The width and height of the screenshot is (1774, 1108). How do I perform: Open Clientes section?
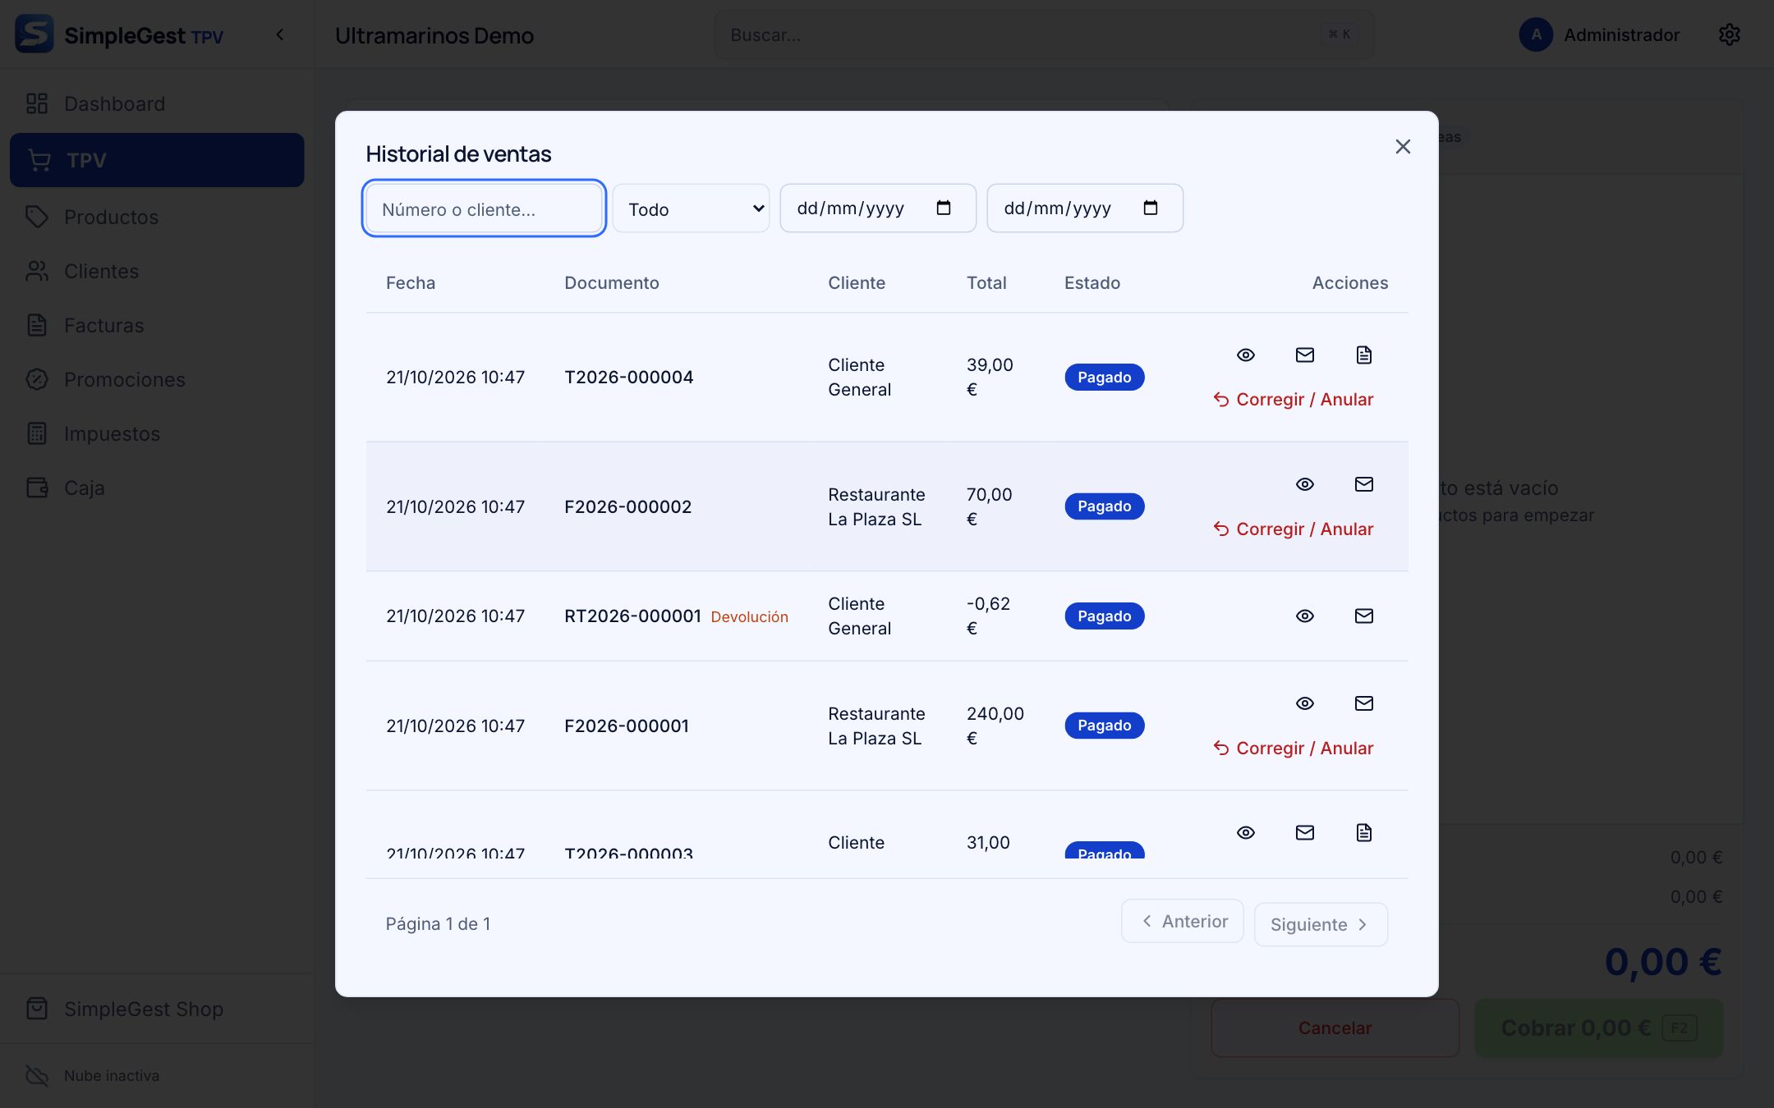pos(157,271)
